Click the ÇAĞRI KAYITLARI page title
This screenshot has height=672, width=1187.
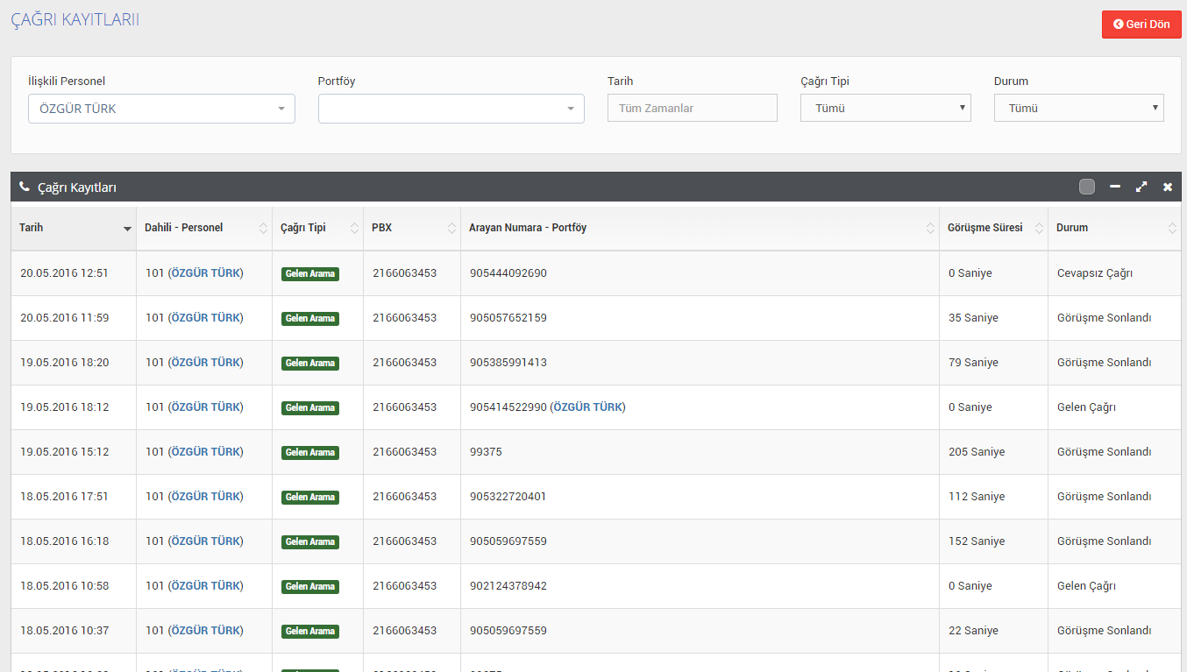75,19
